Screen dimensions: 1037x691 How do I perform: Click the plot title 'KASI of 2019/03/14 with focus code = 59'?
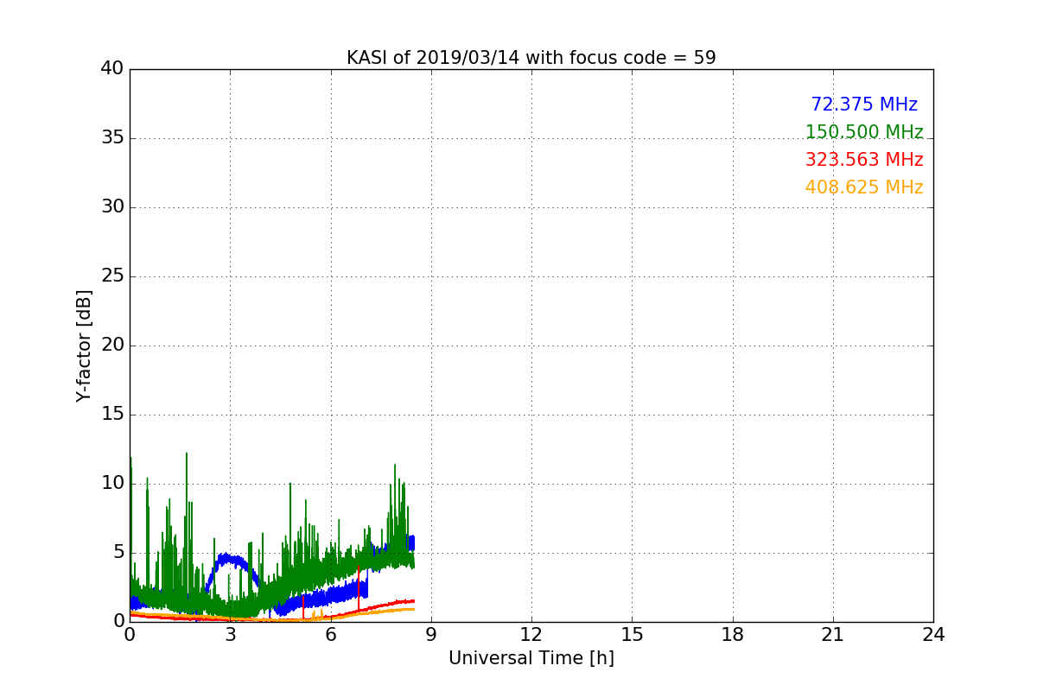(x=531, y=58)
